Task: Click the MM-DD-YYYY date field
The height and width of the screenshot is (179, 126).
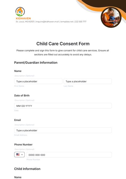Action: click(x=63, y=106)
